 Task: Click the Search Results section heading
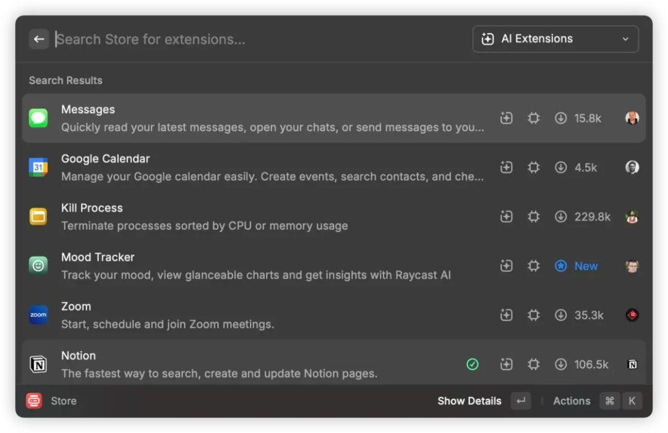(x=66, y=80)
